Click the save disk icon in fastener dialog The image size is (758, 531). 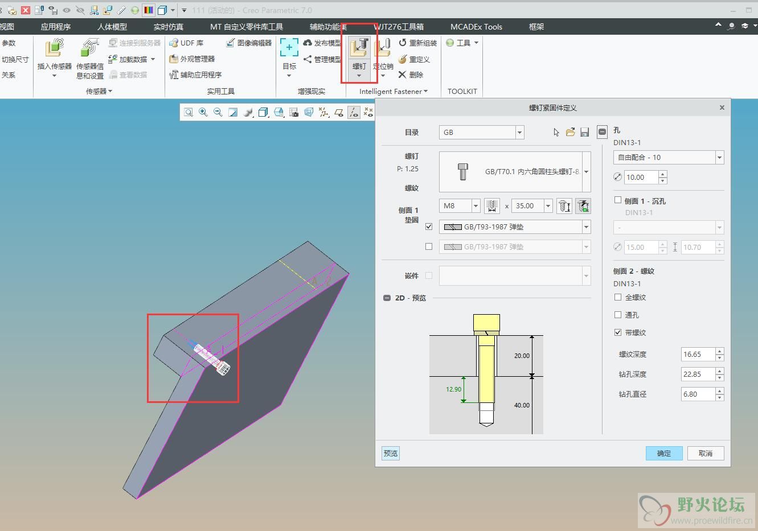[x=584, y=132]
